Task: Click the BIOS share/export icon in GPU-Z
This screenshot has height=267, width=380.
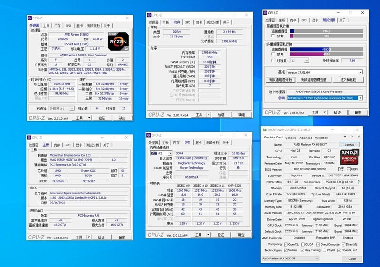Action: tap(341, 169)
